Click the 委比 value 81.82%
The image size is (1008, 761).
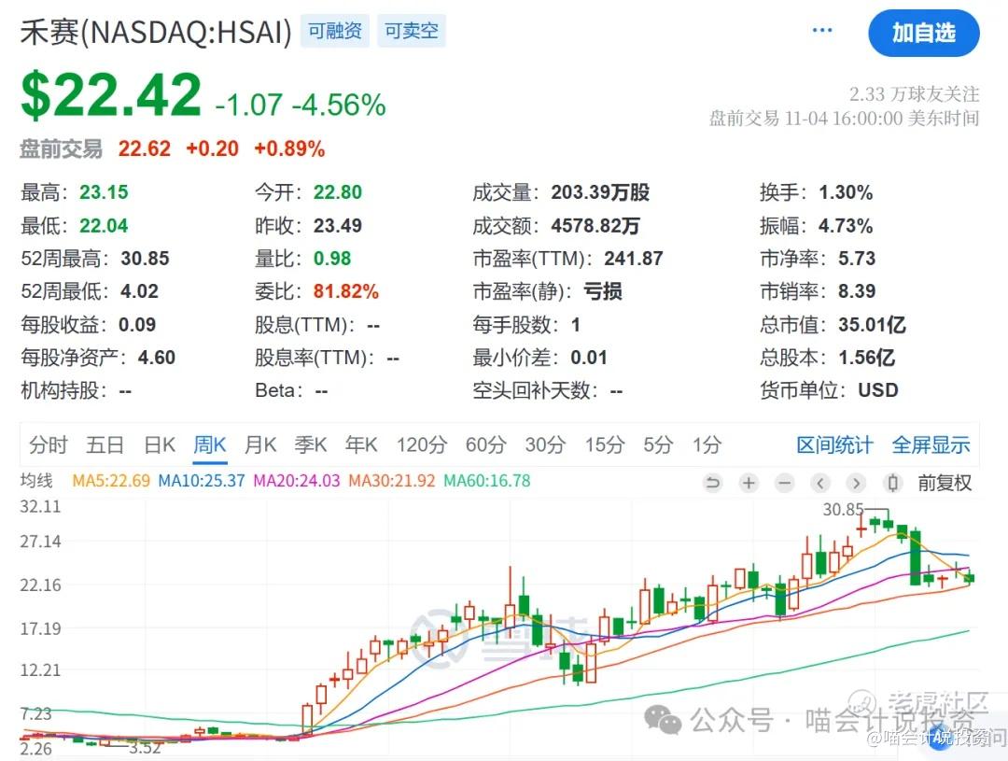pos(346,290)
